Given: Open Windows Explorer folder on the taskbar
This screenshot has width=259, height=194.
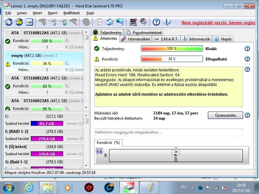Looking at the screenshot, I should (x=48, y=188).
